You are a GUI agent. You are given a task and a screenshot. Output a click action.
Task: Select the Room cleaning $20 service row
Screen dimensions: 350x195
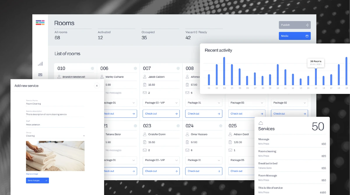[x=292, y=153]
